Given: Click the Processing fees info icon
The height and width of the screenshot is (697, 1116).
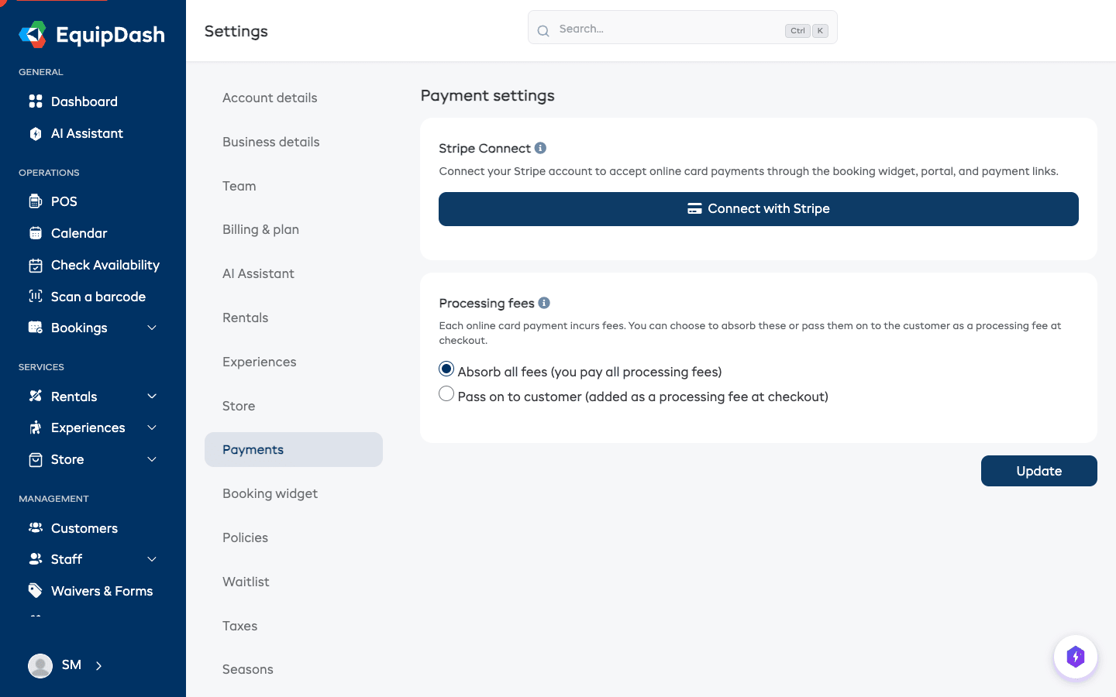Looking at the screenshot, I should (544, 303).
